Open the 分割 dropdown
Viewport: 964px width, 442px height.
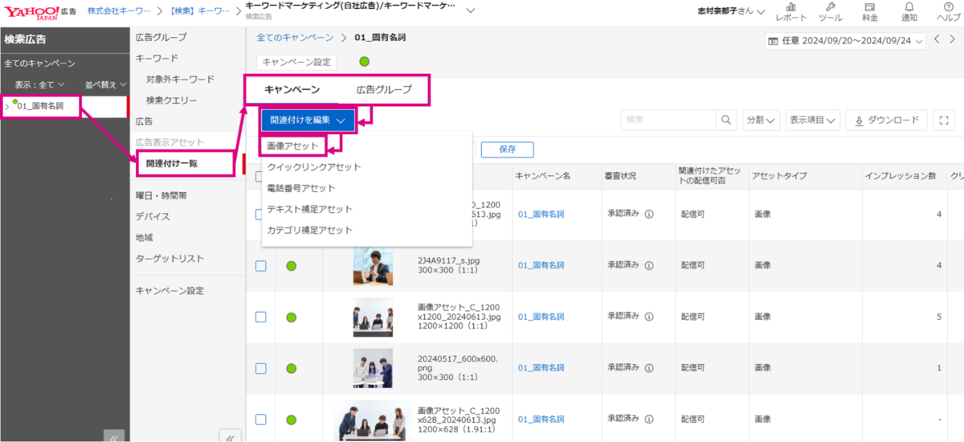click(762, 121)
